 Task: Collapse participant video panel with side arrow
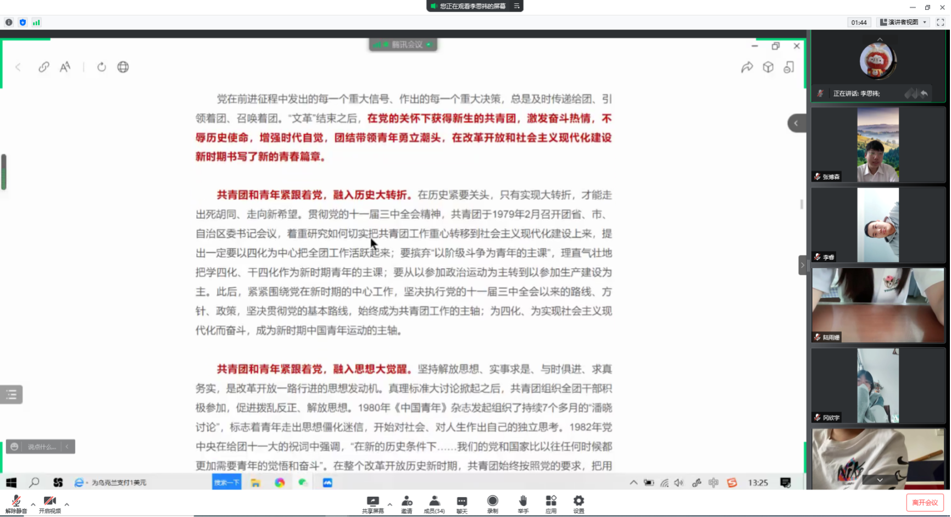pyautogui.click(x=802, y=265)
